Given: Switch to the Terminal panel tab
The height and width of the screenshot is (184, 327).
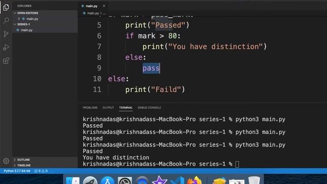Looking at the screenshot, I should [126, 108].
